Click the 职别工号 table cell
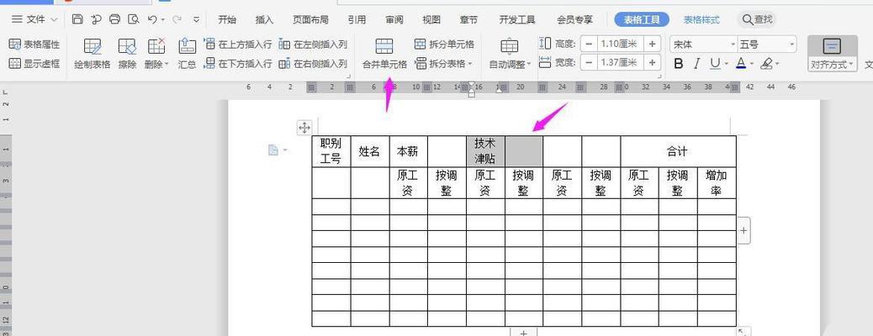Image resolution: width=873 pixels, height=336 pixels. [331, 150]
